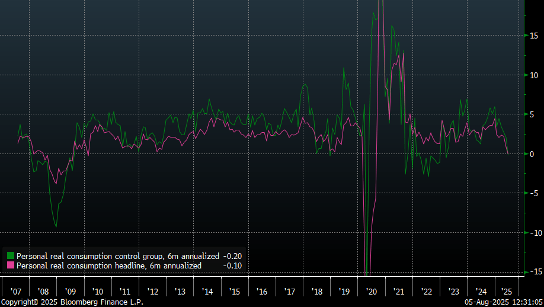The image size is (544, 307).
Task: Click the 0 value on y-axis
Action: tap(532, 153)
